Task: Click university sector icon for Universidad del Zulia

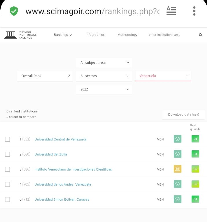Action: coord(178,154)
